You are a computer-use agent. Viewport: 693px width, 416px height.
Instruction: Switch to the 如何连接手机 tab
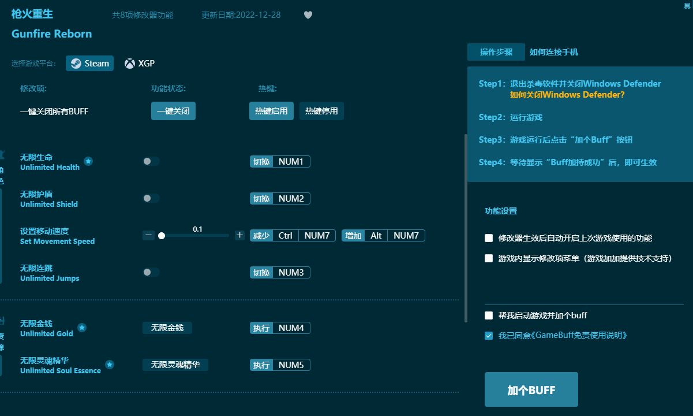[x=554, y=52]
